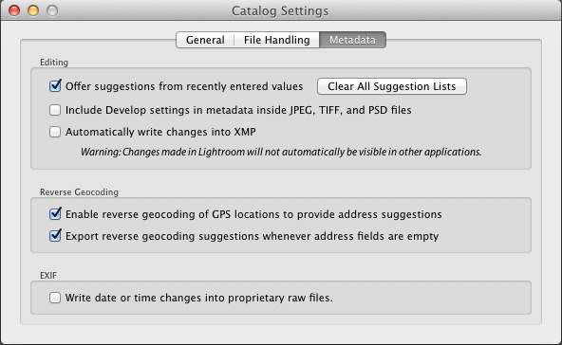The image size is (562, 345).
Task: Click the Lightroom warning message text
Action: (281, 152)
